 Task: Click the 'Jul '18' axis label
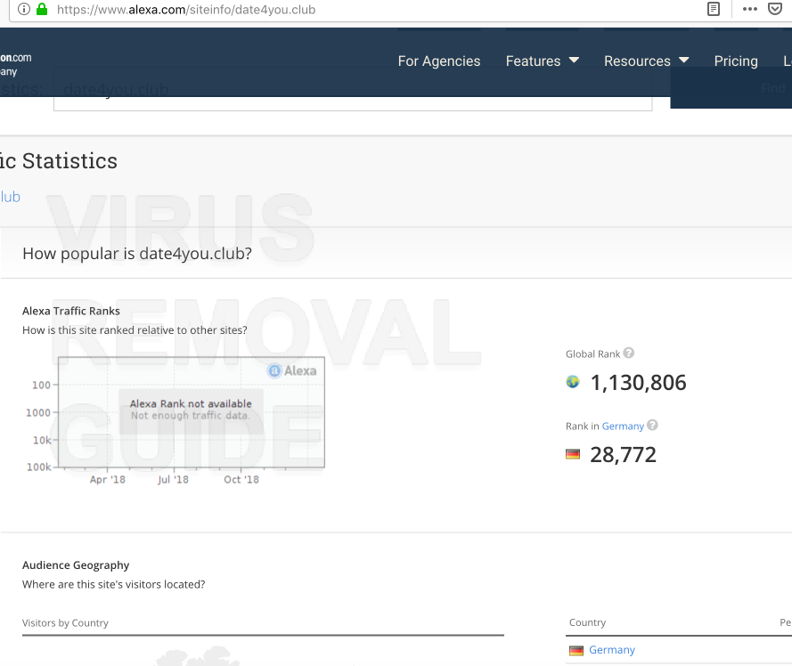pos(173,480)
